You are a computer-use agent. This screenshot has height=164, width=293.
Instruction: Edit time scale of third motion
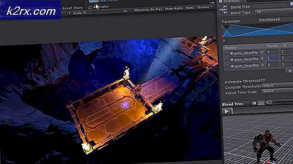[x=287, y=64]
